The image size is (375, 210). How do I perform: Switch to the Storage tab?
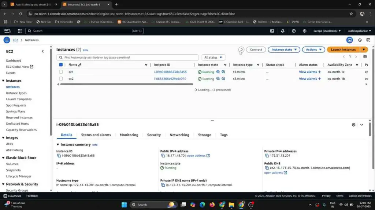pyautogui.click(x=204, y=135)
